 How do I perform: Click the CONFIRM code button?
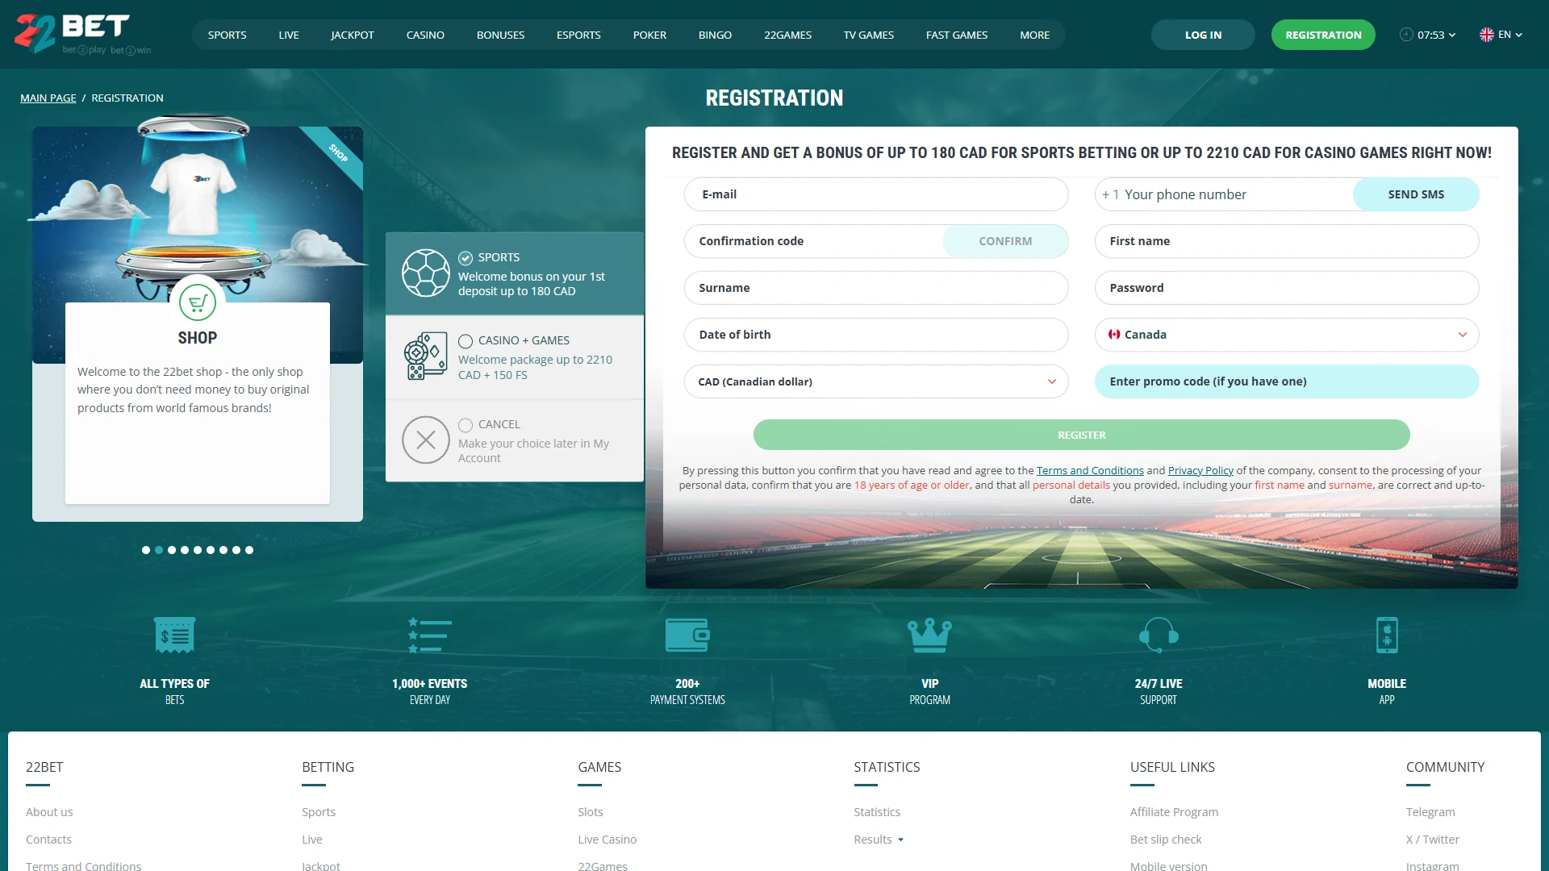click(1005, 241)
